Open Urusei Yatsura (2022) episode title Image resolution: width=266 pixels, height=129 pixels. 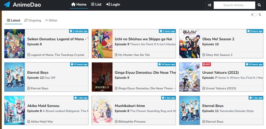tap(220, 73)
